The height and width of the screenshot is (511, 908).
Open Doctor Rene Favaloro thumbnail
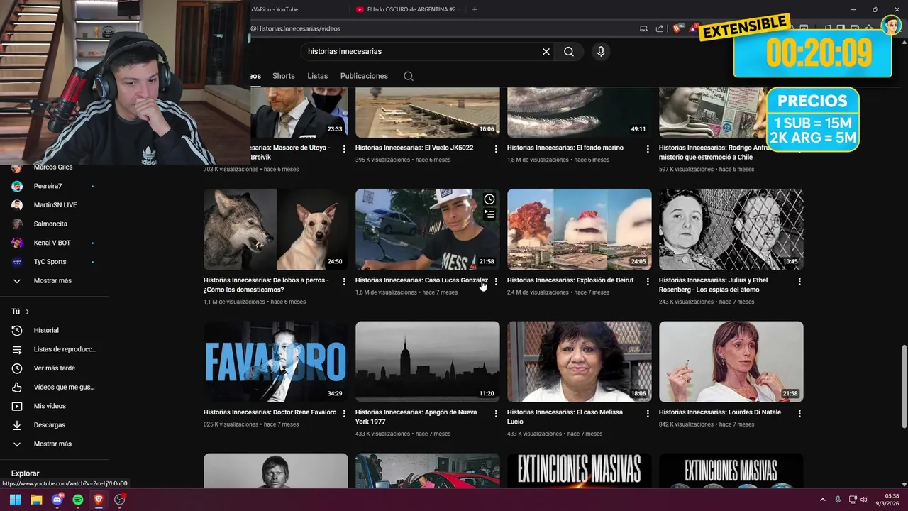click(x=276, y=362)
